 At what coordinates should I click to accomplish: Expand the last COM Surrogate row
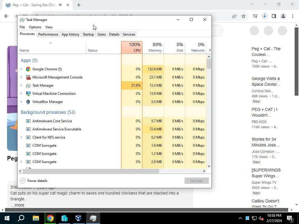(x=21, y=162)
